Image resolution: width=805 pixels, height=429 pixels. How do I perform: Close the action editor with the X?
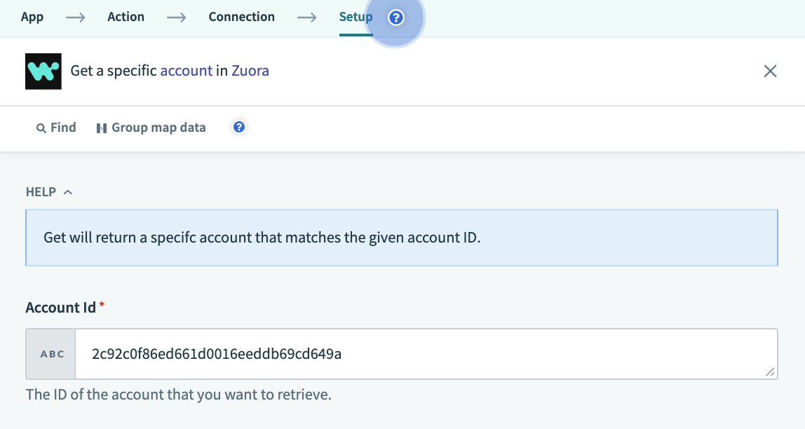(770, 71)
